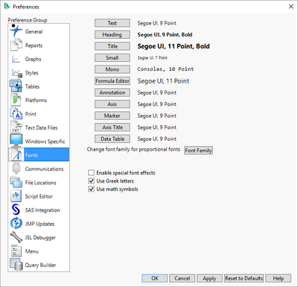
Task: Select the Query Builder database icon
Action: point(16,265)
